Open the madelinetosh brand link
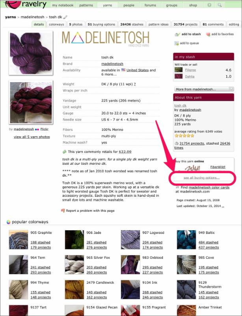 click(x=112, y=64)
